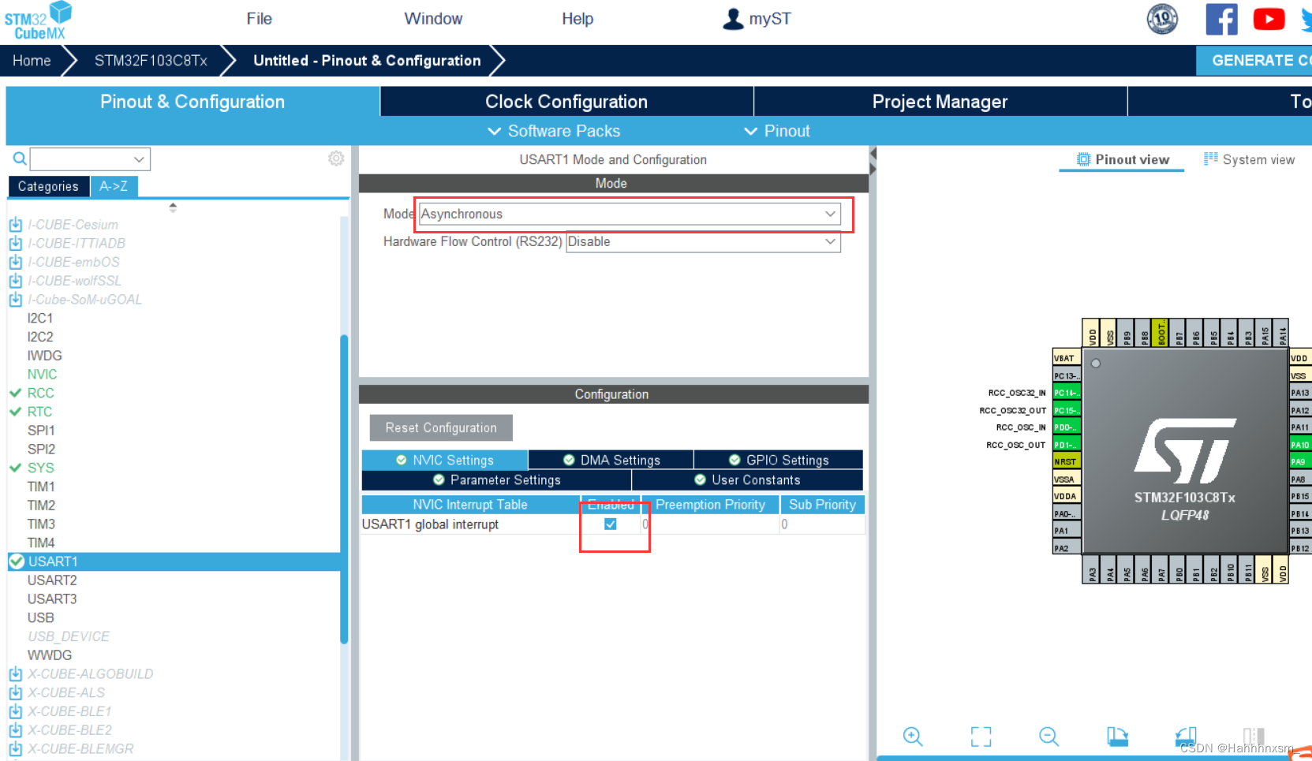Image resolution: width=1312 pixels, height=761 pixels.
Task: Open the settings gear above peripheral list
Action: (x=336, y=159)
